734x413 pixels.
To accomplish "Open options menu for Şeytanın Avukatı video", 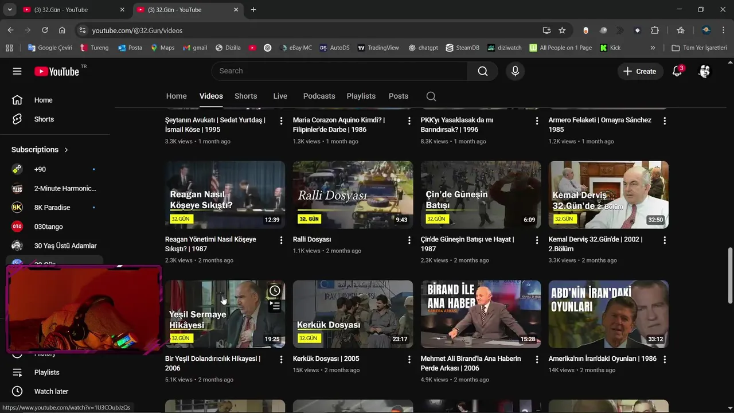I will tap(281, 121).
